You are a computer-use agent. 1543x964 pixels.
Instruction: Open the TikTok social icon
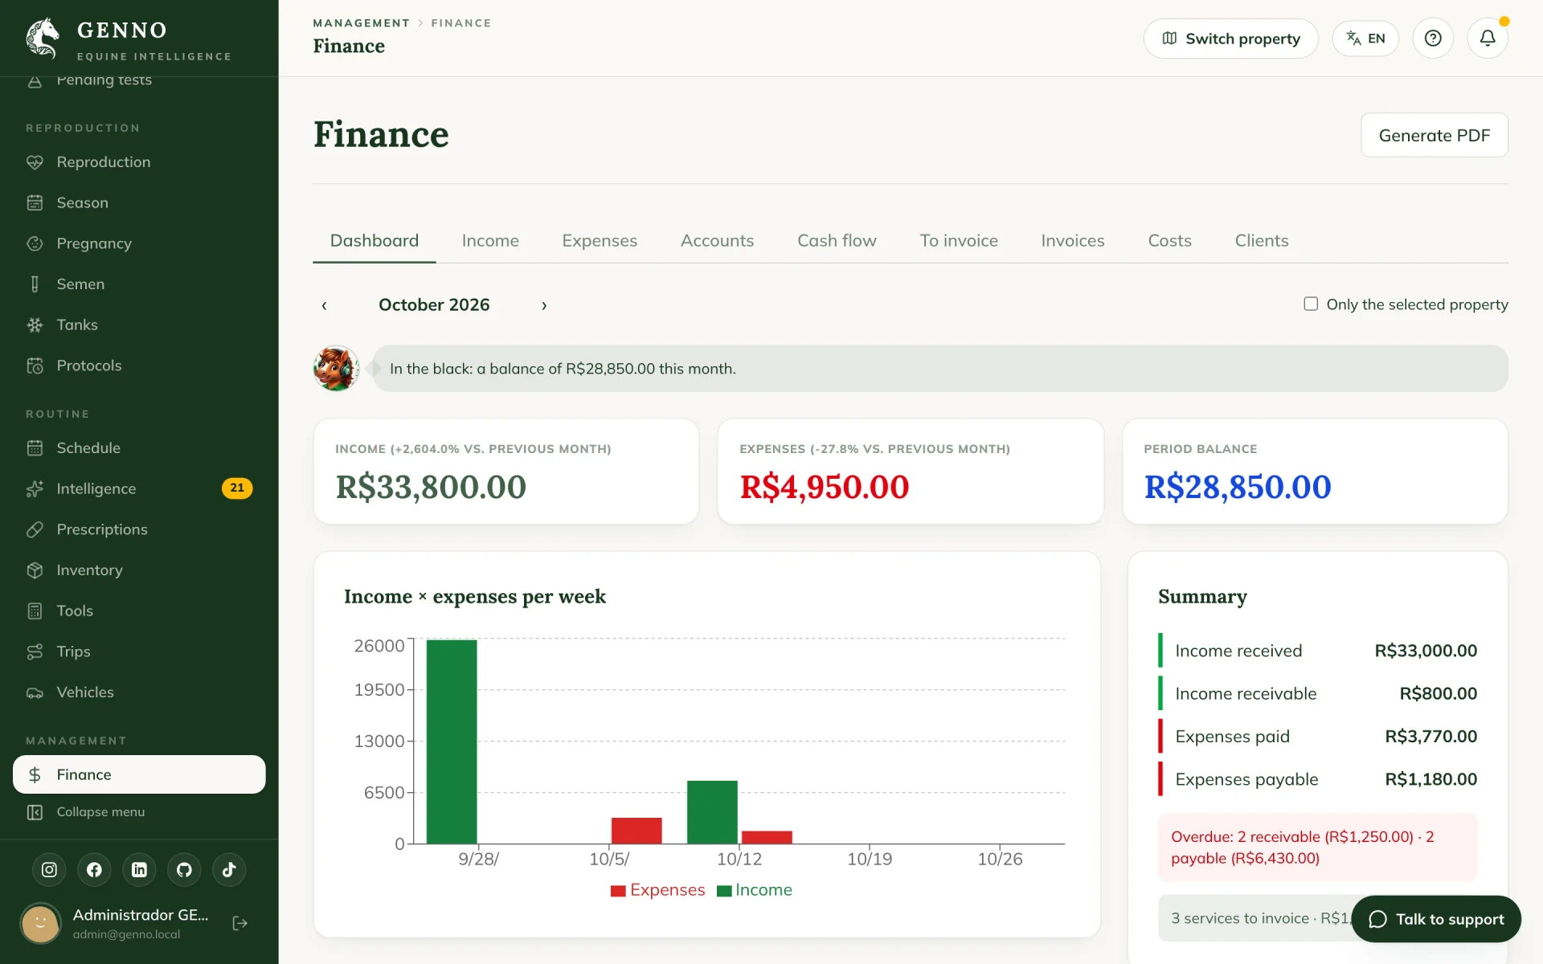coord(229,869)
